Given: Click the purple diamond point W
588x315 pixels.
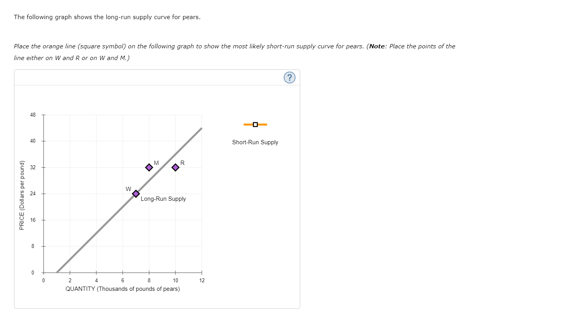Looking at the screenshot, I should pyautogui.click(x=136, y=194).
